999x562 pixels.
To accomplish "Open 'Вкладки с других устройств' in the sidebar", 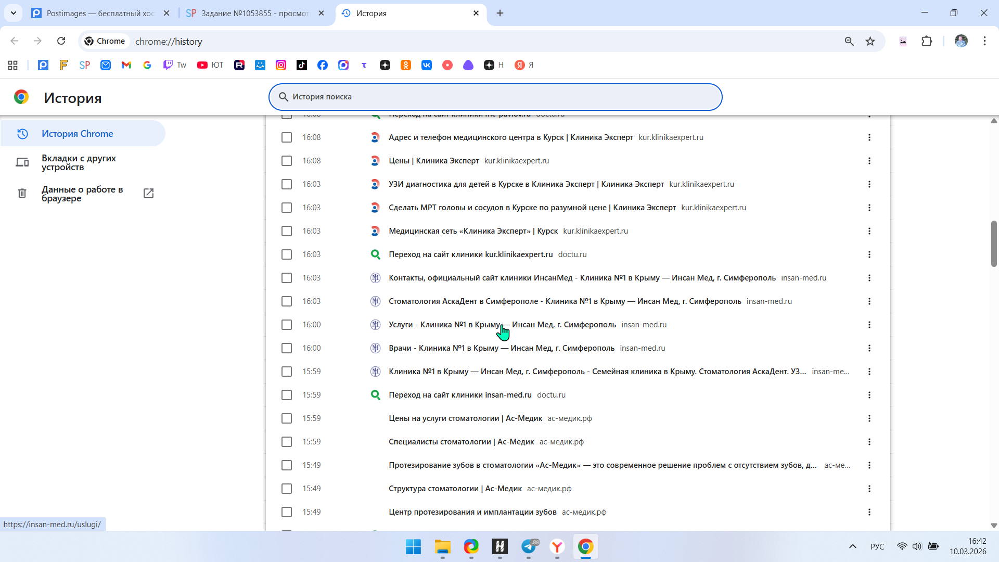I will [x=79, y=162].
